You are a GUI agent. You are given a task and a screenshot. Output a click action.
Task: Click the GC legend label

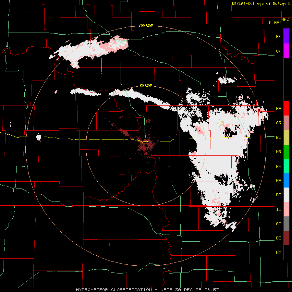pyautogui.click(x=278, y=224)
